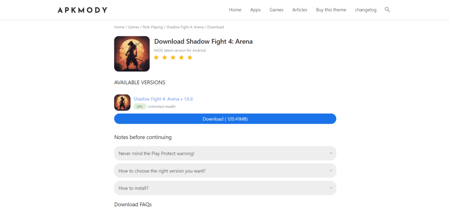Click the search magnifier icon
Image resolution: width=449 pixels, height=211 pixels.
(x=387, y=10)
